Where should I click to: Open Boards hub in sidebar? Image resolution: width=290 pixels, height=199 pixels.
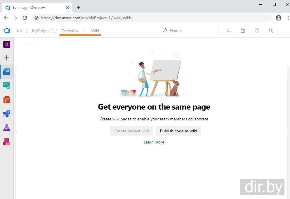tap(7, 86)
